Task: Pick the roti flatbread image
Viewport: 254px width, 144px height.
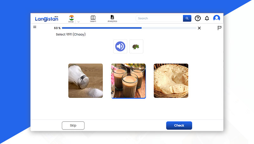Action: coord(171,81)
